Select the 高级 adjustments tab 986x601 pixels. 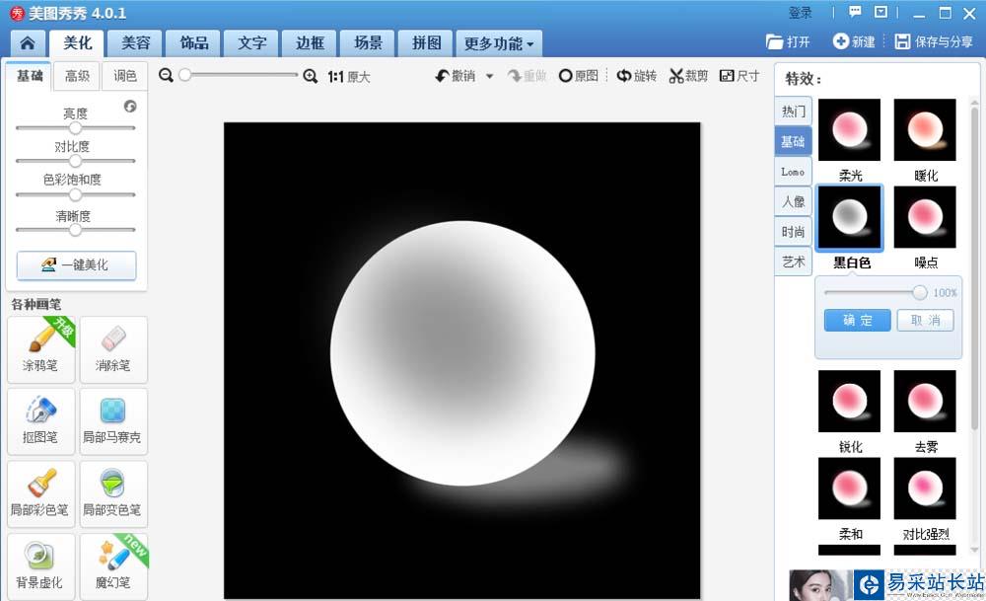(x=77, y=76)
